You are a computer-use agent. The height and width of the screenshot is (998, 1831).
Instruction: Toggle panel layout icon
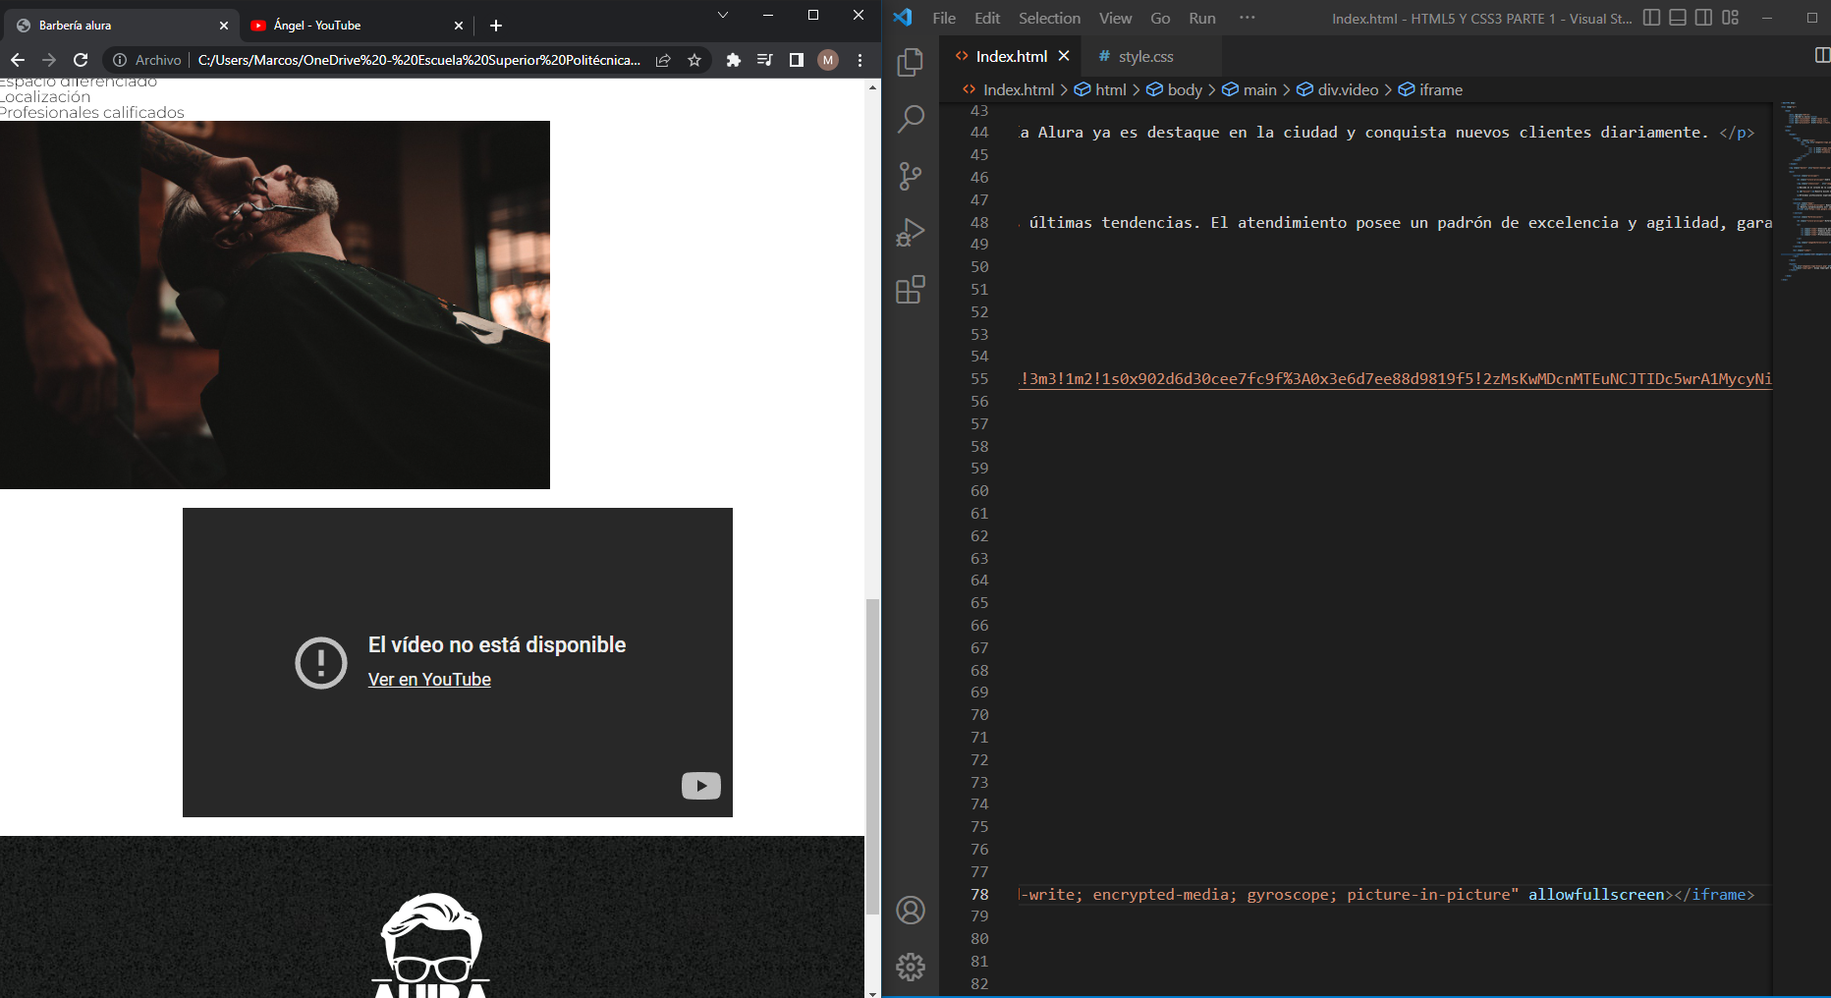tap(1678, 18)
